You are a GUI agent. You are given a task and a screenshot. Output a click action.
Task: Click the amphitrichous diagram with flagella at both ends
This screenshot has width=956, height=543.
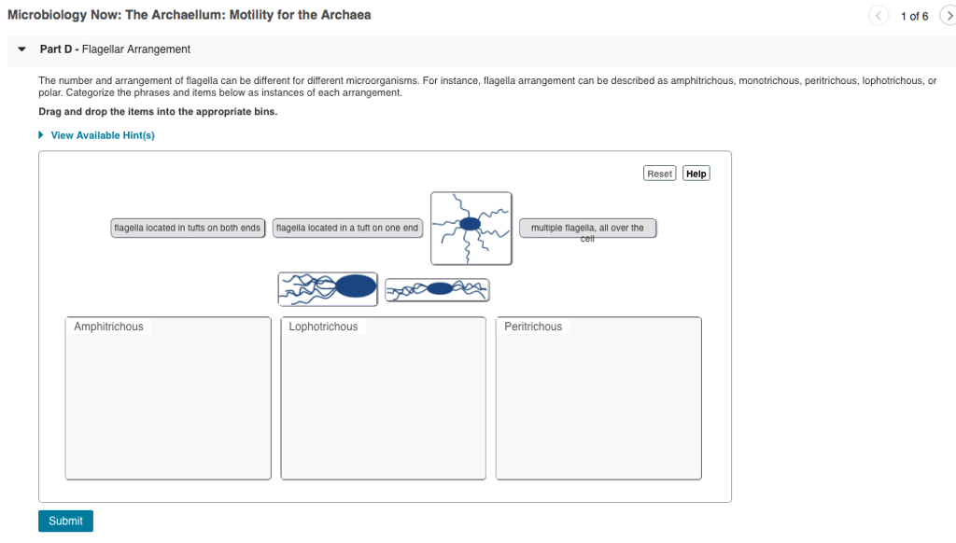pyautogui.click(x=436, y=289)
